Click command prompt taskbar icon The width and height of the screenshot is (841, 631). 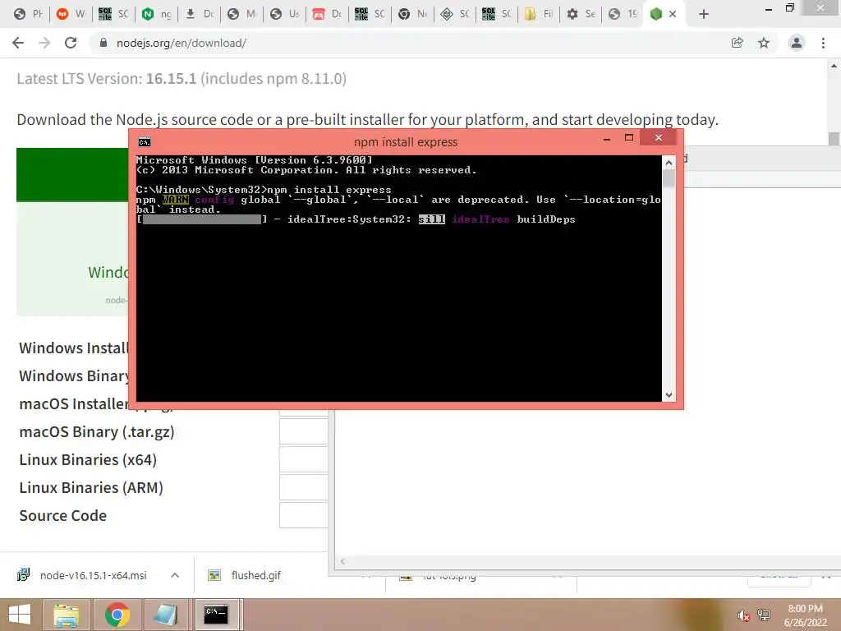pyautogui.click(x=216, y=615)
